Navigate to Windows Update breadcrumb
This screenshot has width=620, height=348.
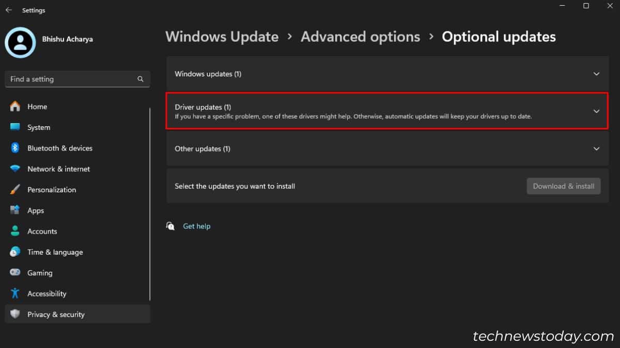tap(222, 37)
